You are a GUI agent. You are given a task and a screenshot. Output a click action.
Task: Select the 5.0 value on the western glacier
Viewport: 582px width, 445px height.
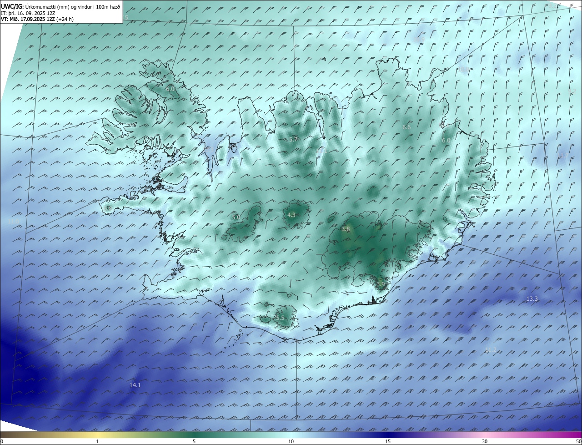coord(236,217)
